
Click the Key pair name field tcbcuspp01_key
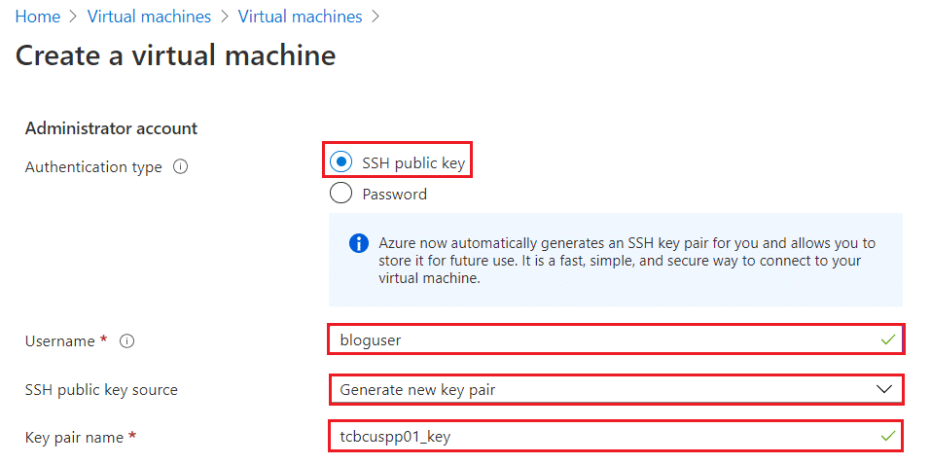pos(616,436)
